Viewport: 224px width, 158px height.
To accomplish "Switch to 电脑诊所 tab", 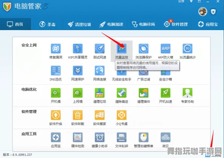I will click(144, 24).
